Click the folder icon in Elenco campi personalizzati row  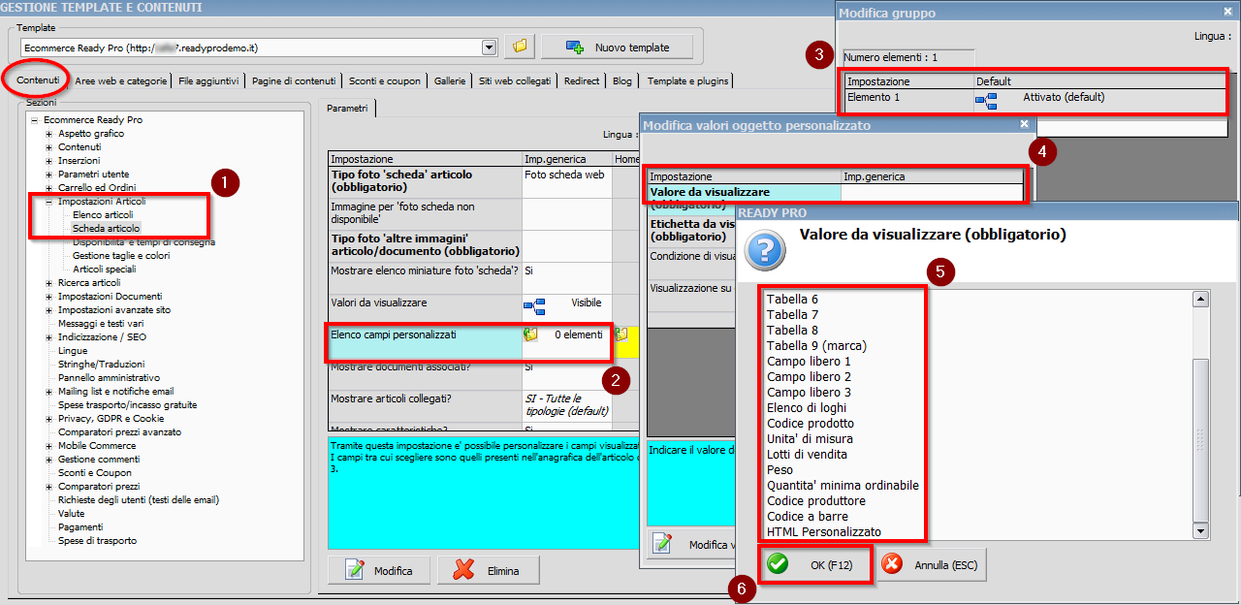pos(531,335)
